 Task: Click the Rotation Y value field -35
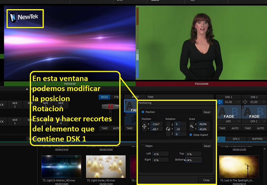[x=180, y=129]
